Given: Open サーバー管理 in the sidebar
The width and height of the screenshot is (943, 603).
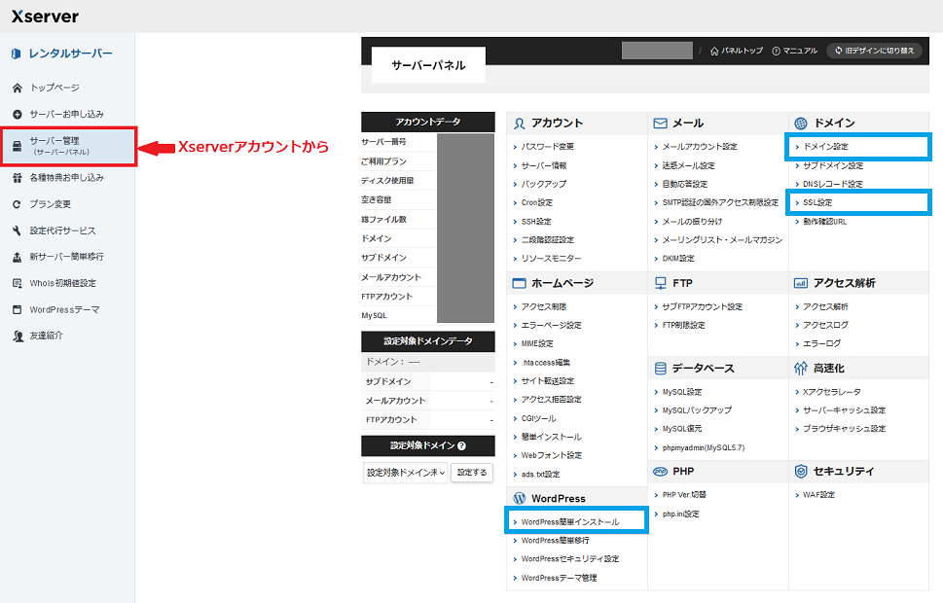Looking at the screenshot, I should (67, 146).
